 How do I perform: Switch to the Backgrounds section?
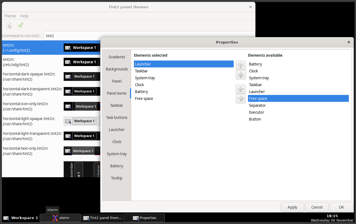[117, 69]
